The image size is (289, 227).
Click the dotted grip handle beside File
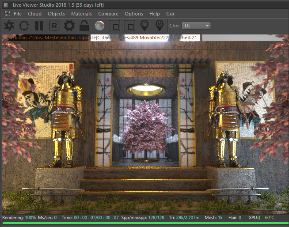point(7,13)
